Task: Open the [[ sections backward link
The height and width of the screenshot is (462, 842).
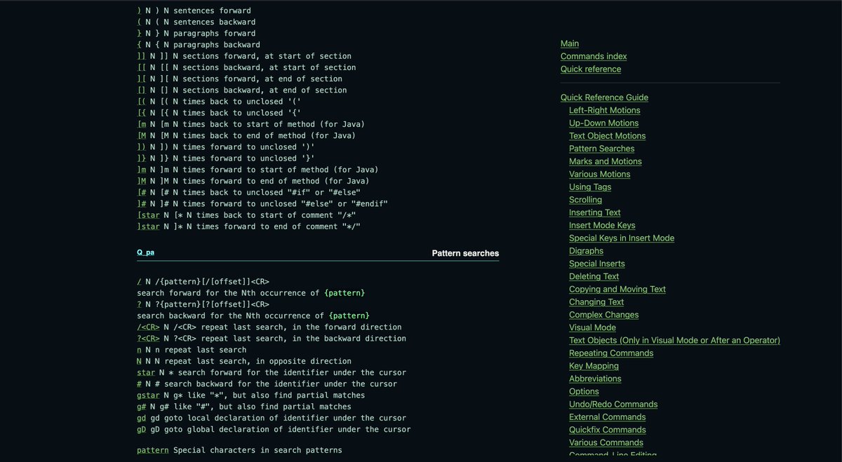Action: 141,67
